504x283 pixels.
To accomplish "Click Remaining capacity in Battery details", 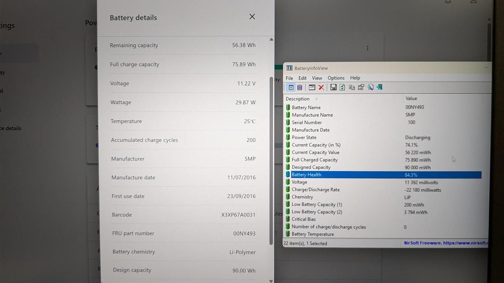I will pos(134,45).
